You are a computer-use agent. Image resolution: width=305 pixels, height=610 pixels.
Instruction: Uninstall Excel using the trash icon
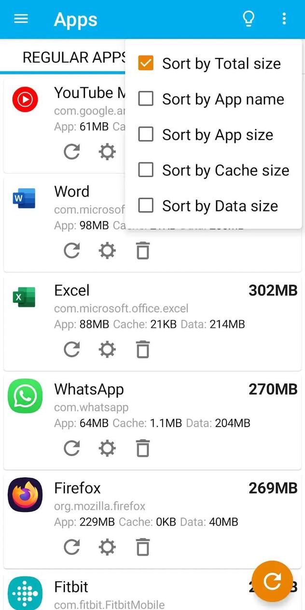click(x=142, y=349)
